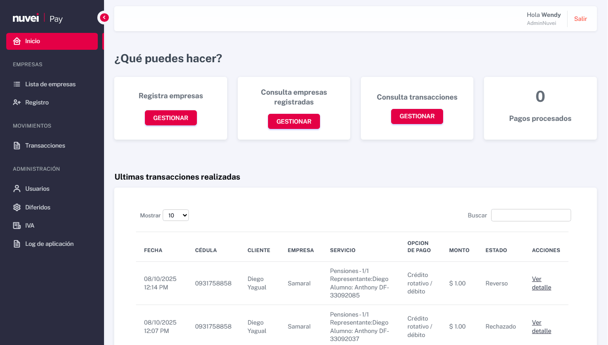The height and width of the screenshot is (345, 608).
Task: Open Transacciones via its document icon
Action: (x=16, y=145)
